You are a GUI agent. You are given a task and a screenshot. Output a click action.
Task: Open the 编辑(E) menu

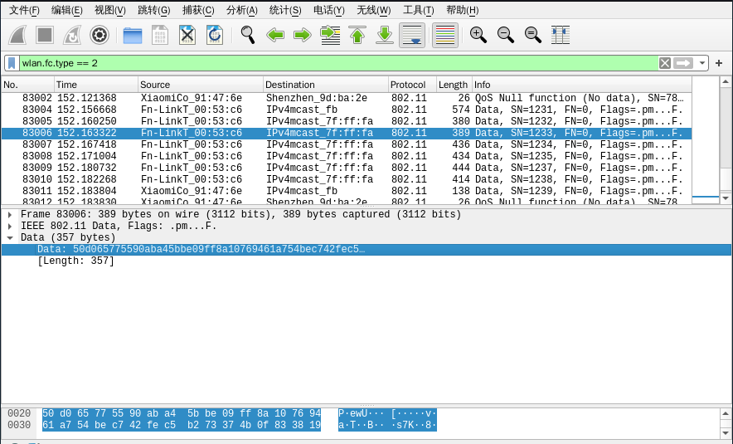[67, 10]
